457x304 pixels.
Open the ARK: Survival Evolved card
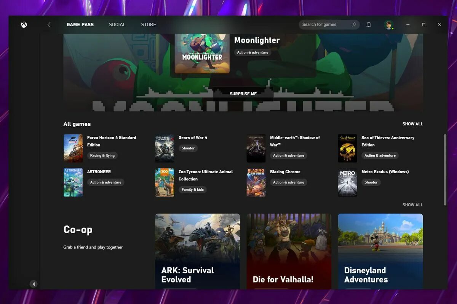coord(198,251)
